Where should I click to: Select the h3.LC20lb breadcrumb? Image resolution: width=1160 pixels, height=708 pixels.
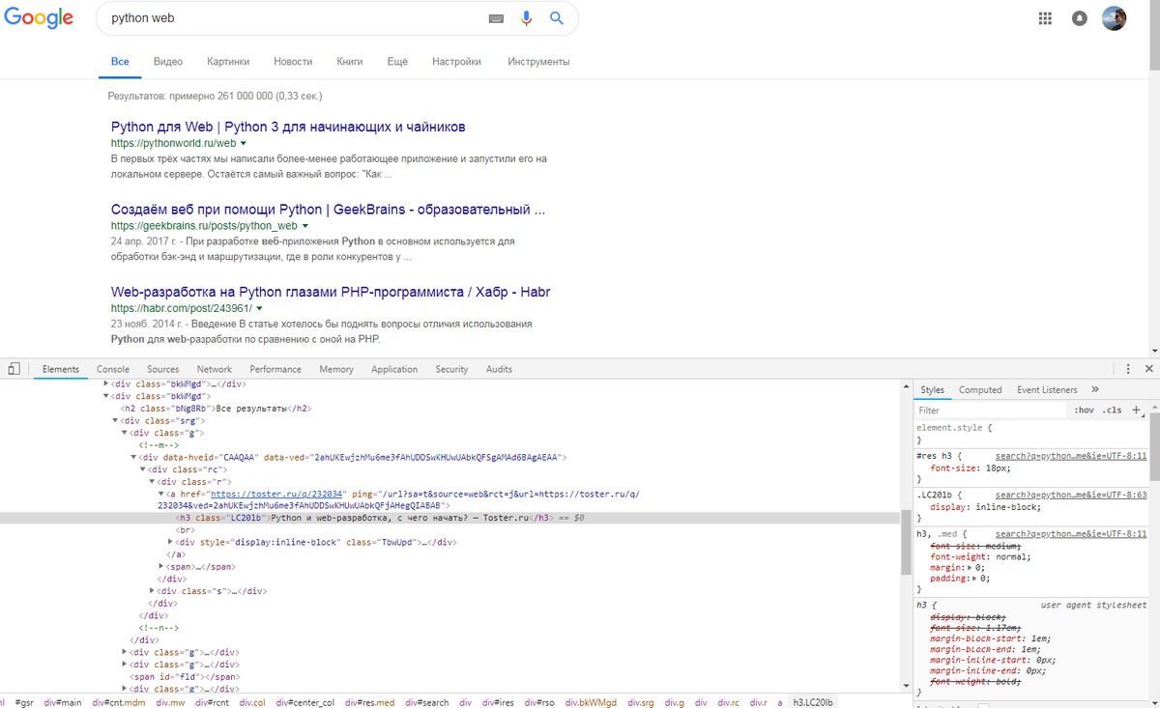[813, 702]
